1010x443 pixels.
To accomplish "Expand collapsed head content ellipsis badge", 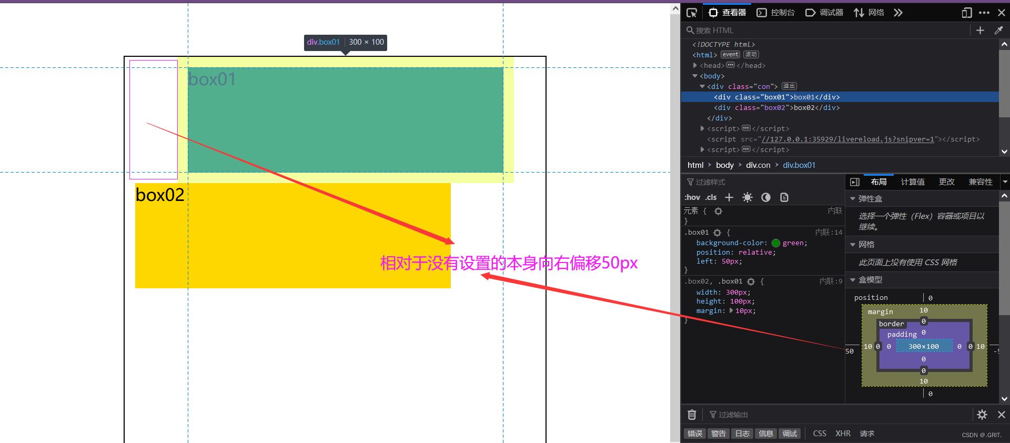I will [730, 65].
